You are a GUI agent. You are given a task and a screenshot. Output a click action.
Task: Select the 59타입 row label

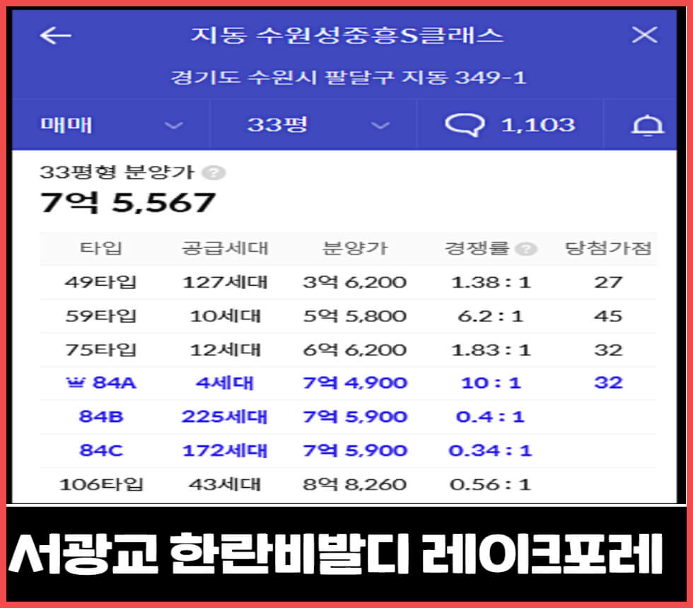click(100, 316)
